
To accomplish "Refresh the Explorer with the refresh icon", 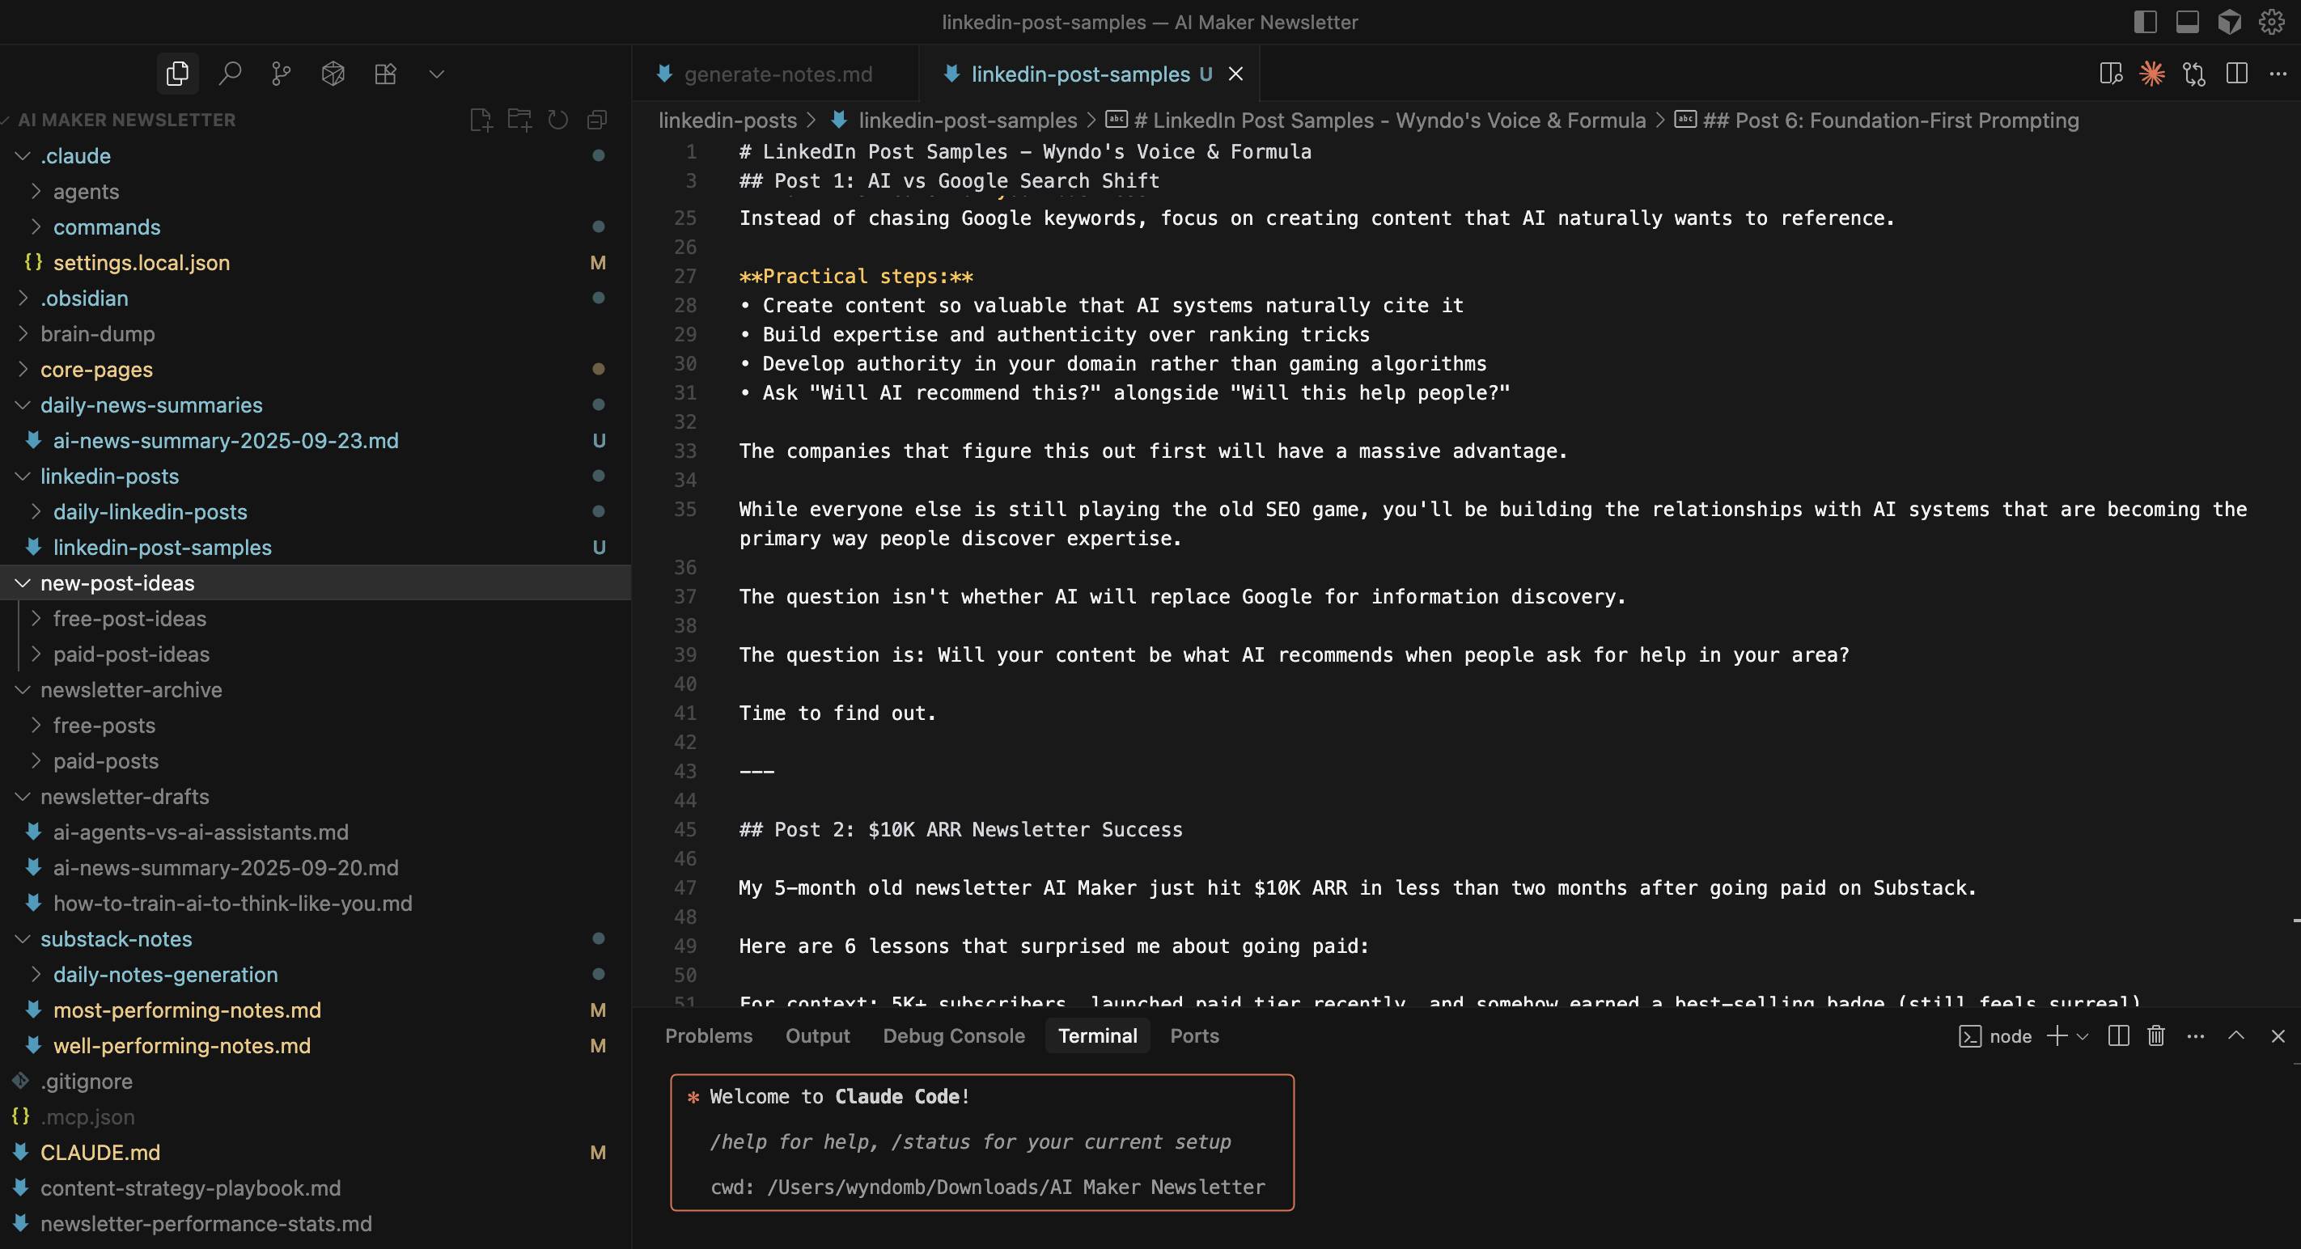I will coord(558,119).
